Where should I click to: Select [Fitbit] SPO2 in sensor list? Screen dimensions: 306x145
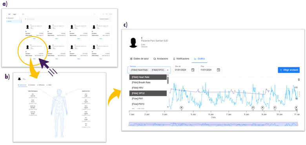148,93
